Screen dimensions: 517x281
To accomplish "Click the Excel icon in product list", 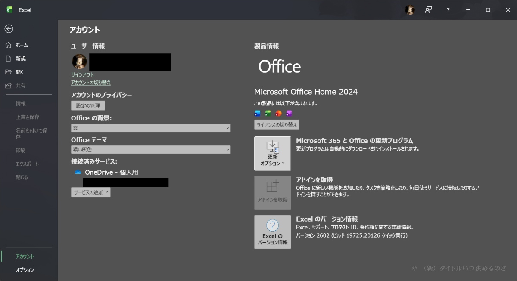I will click(x=268, y=114).
